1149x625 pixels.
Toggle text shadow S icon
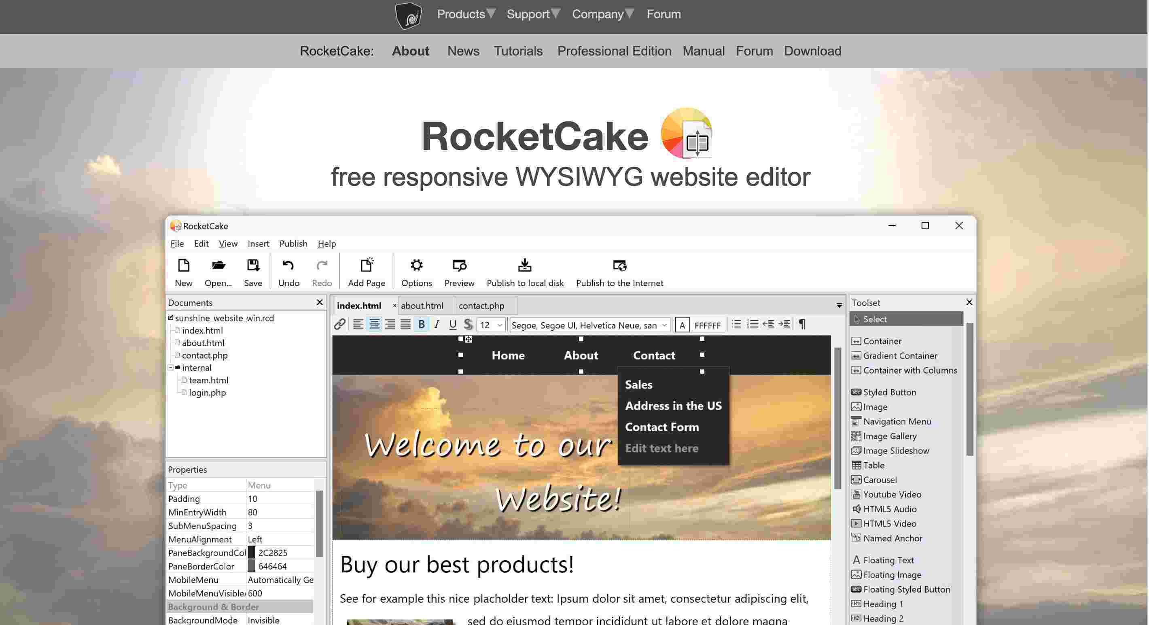pyautogui.click(x=468, y=325)
